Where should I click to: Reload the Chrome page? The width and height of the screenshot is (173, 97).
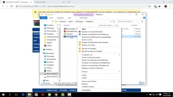pos(12,6)
